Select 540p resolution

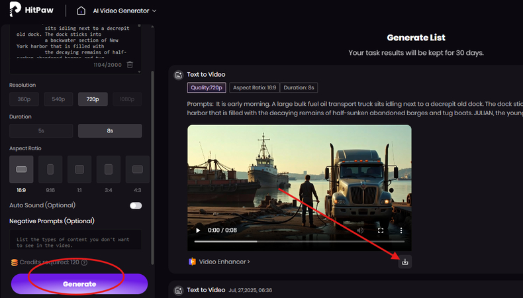point(58,99)
